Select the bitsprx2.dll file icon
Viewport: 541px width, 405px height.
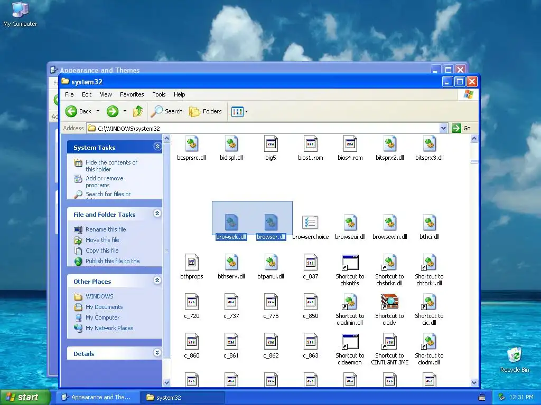coord(390,143)
